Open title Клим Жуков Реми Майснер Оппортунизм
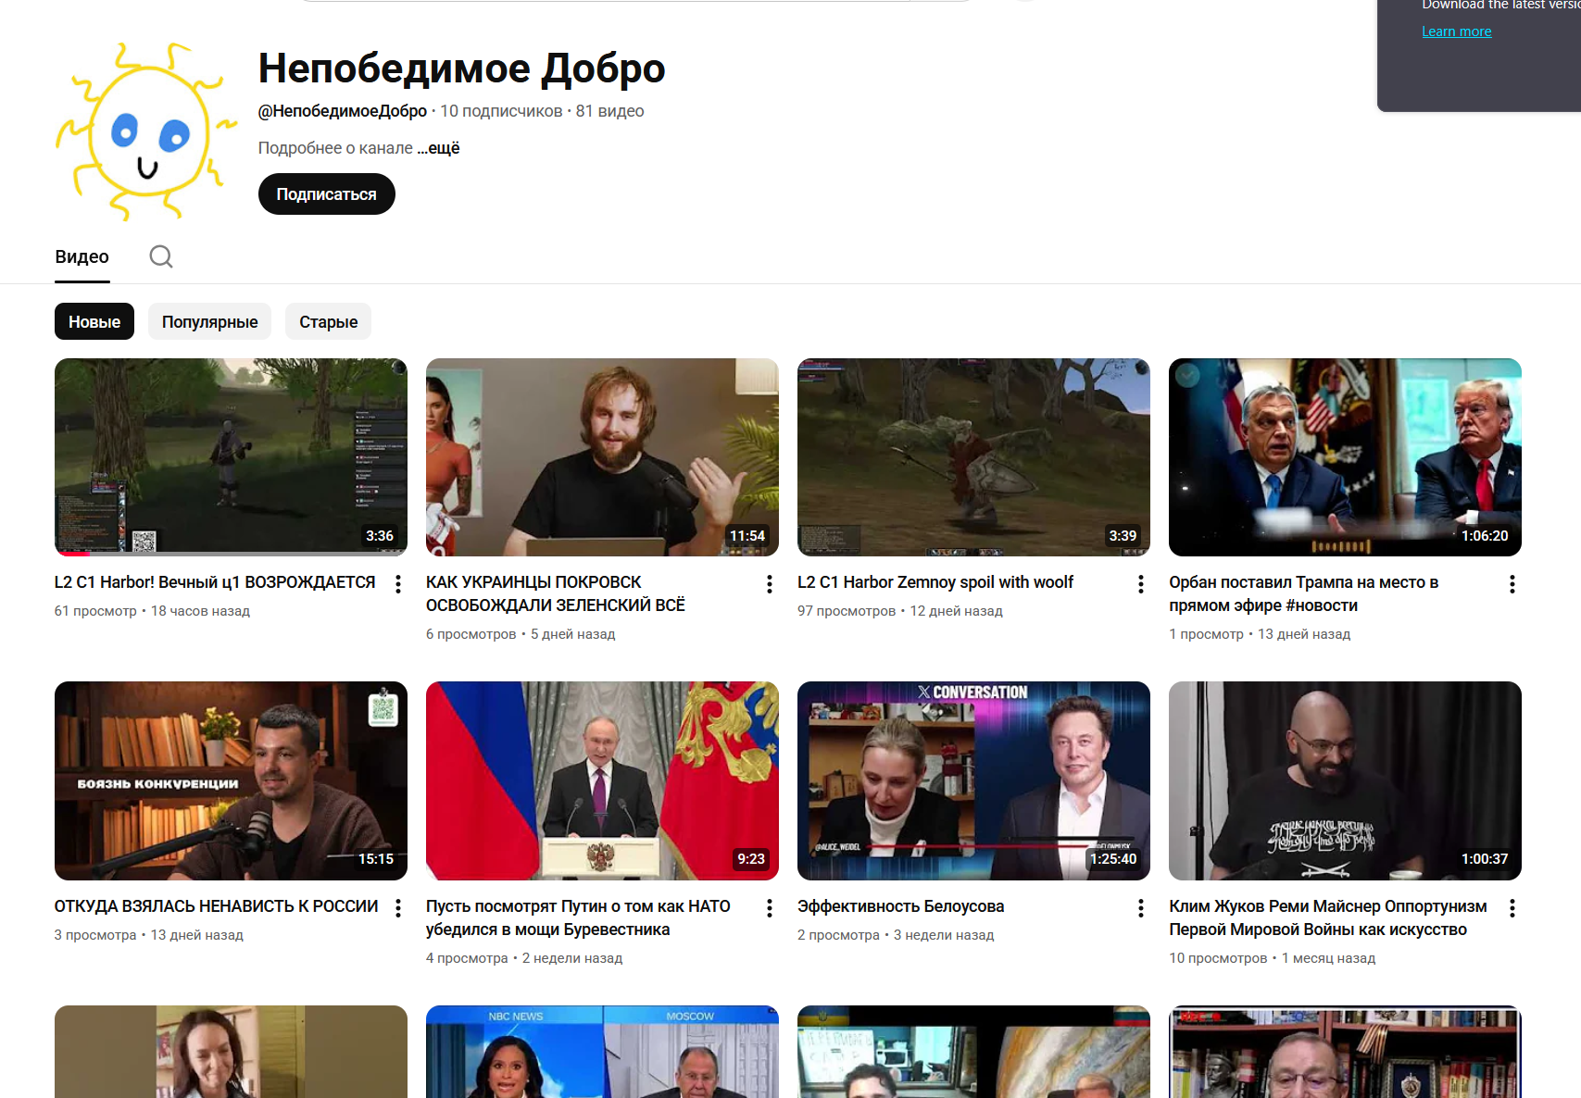1581x1098 pixels. coord(1328,917)
